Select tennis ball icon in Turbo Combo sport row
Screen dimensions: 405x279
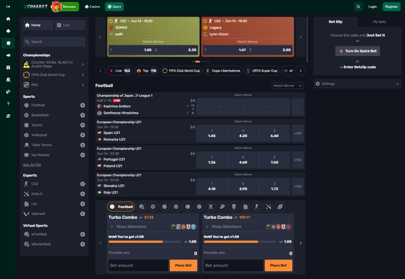pos(165,206)
